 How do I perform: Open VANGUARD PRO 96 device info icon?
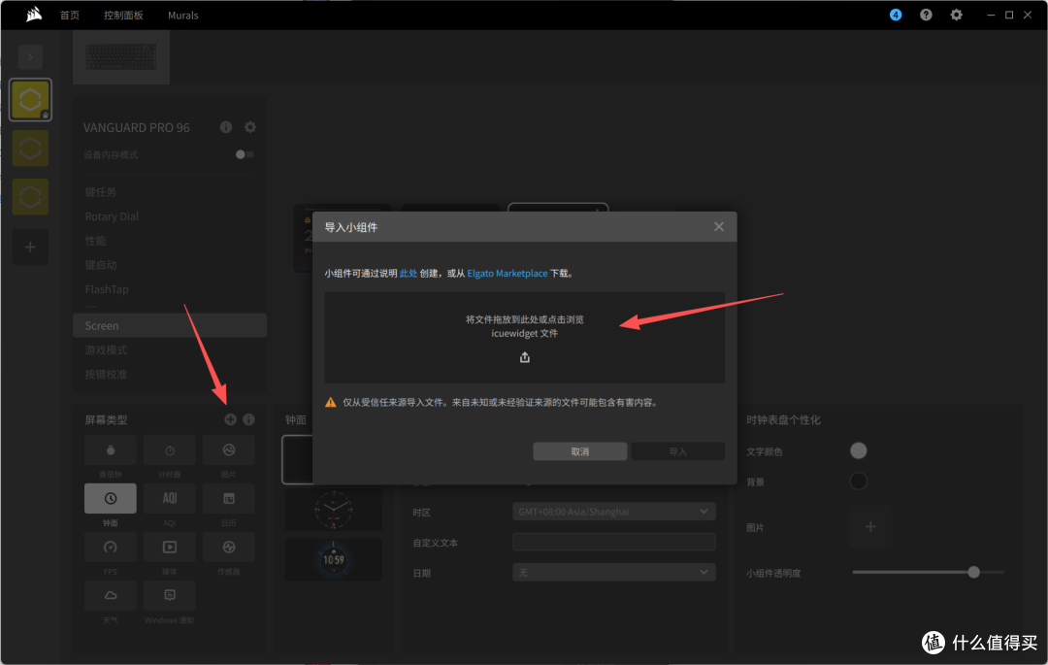coord(226,127)
